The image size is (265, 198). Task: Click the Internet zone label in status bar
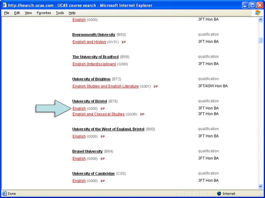tap(229, 194)
